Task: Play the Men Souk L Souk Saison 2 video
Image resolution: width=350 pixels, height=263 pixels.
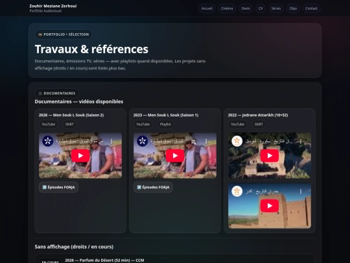Action: click(x=80, y=156)
